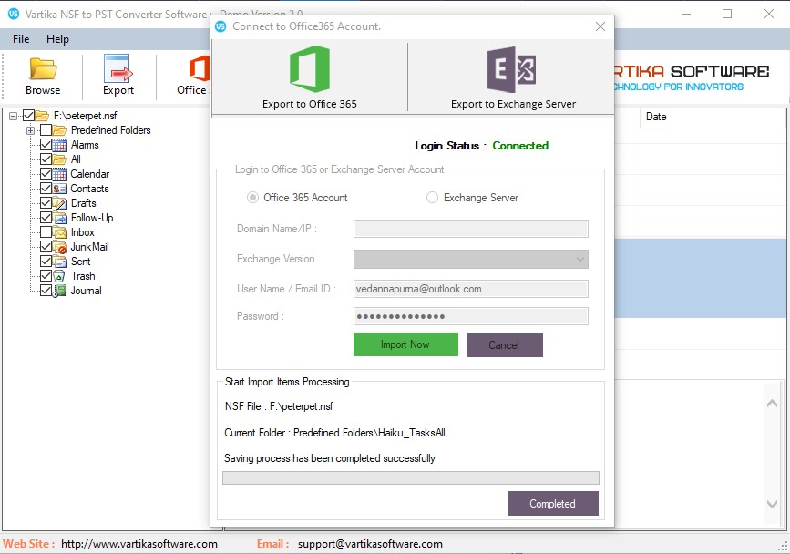Viewport: 790px width, 554px height.
Task: Click 'Saving process has been completed successfully' text
Action: pyautogui.click(x=330, y=458)
